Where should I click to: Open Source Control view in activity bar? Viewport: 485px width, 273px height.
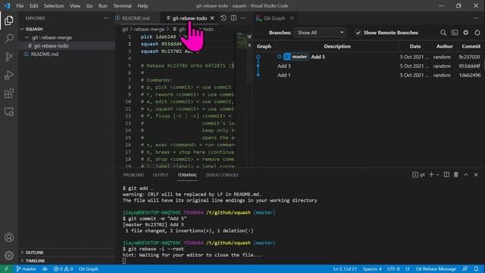9,57
